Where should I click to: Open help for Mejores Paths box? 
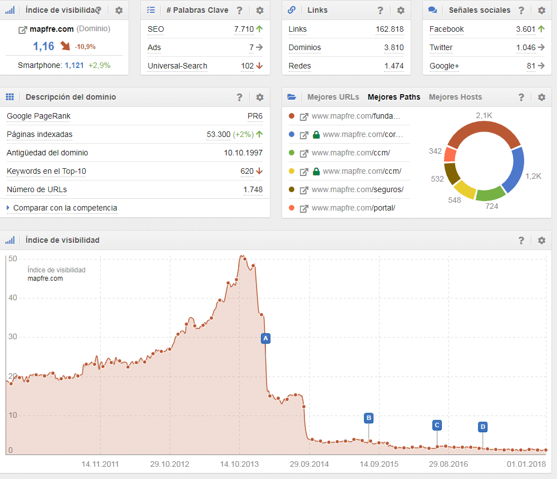[x=521, y=97]
